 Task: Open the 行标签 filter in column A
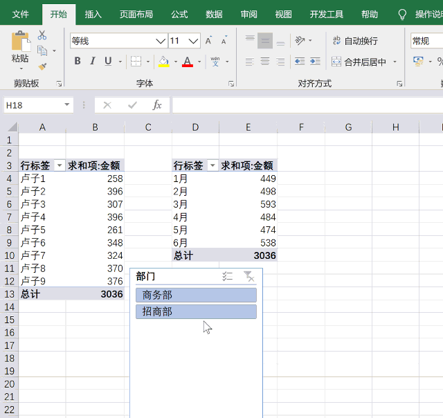point(60,165)
